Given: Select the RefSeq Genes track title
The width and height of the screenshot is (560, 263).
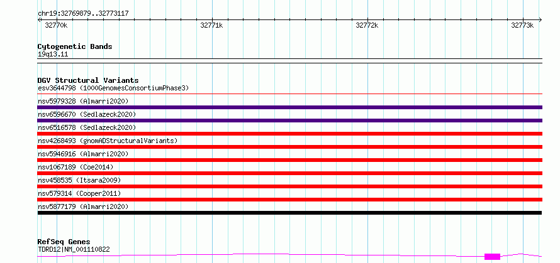Looking at the screenshot, I should tap(64, 242).
